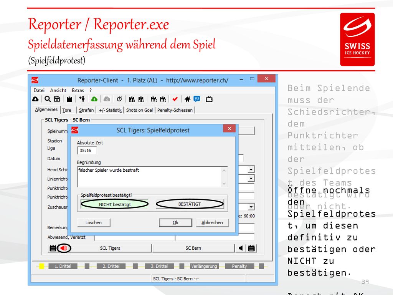Click the second of the two bench icons
The width and height of the screenshot is (393, 295).
pos(163,99)
